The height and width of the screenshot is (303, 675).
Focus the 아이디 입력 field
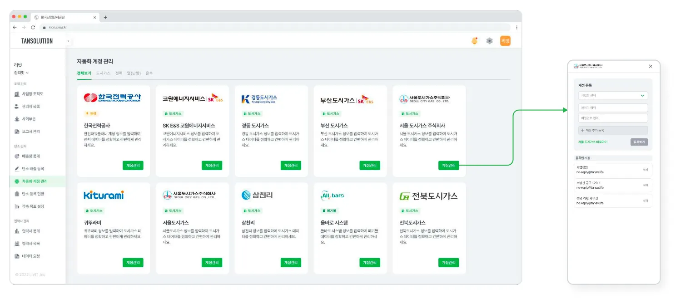pos(613,108)
